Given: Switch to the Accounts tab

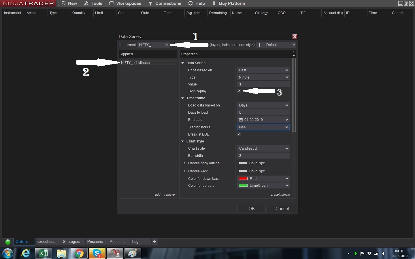Looking at the screenshot, I should click(118, 242).
